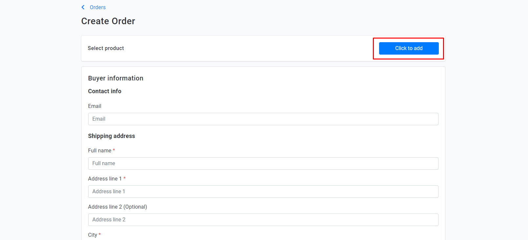Click the Address line 2 (Optional) label
The image size is (528, 240).
117,207
